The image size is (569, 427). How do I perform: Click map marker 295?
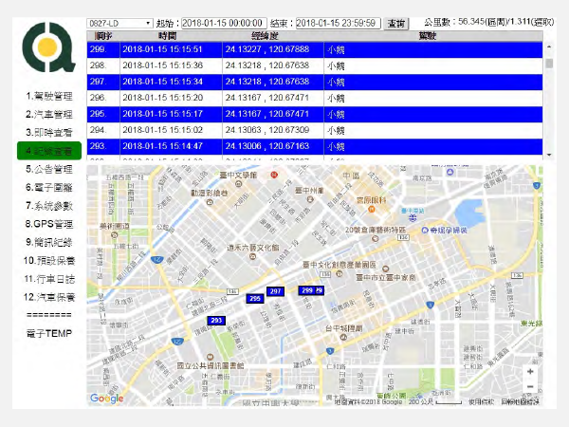click(255, 298)
